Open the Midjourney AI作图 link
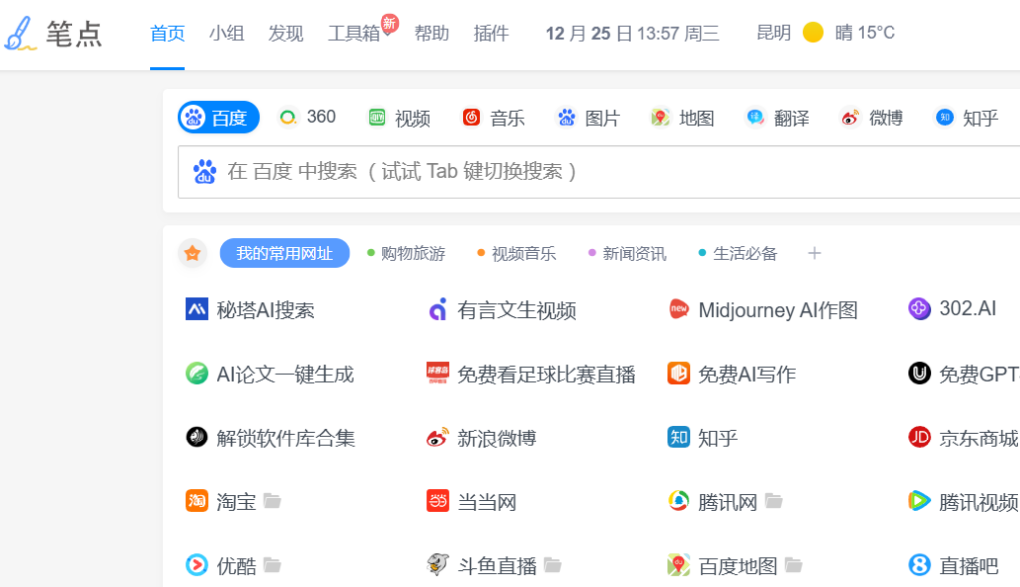The image size is (1020, 587). (x=762, y=310)
